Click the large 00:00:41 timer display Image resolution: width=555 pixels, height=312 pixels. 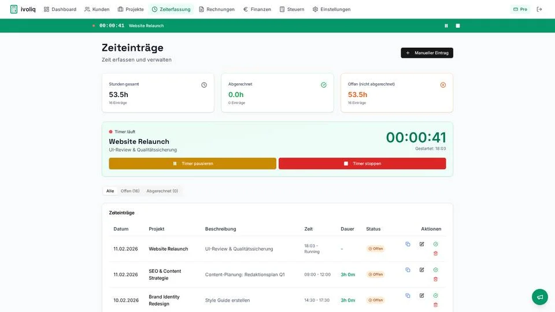click(x=416, y=138)
